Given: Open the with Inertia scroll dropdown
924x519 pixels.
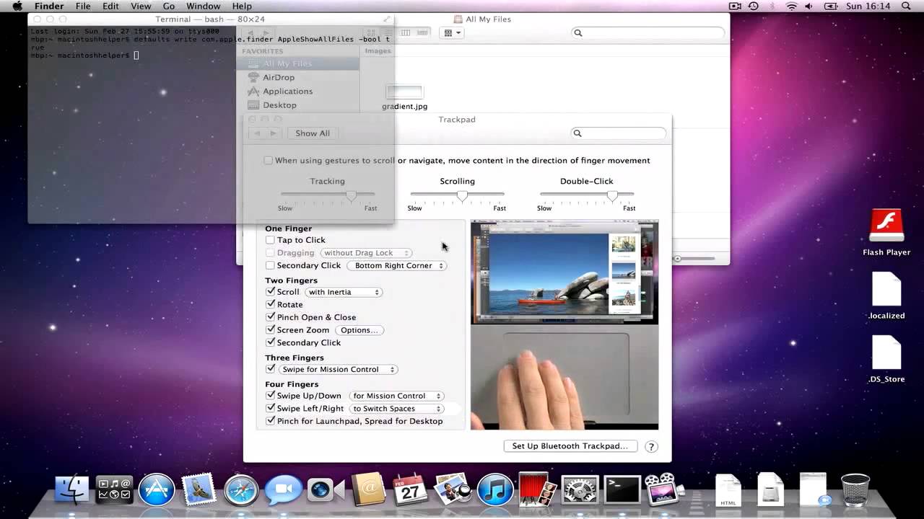Looking at the screenshot, I should pyautogui.click(x=343, y=292).
